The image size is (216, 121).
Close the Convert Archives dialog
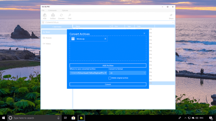coord(144,33)
